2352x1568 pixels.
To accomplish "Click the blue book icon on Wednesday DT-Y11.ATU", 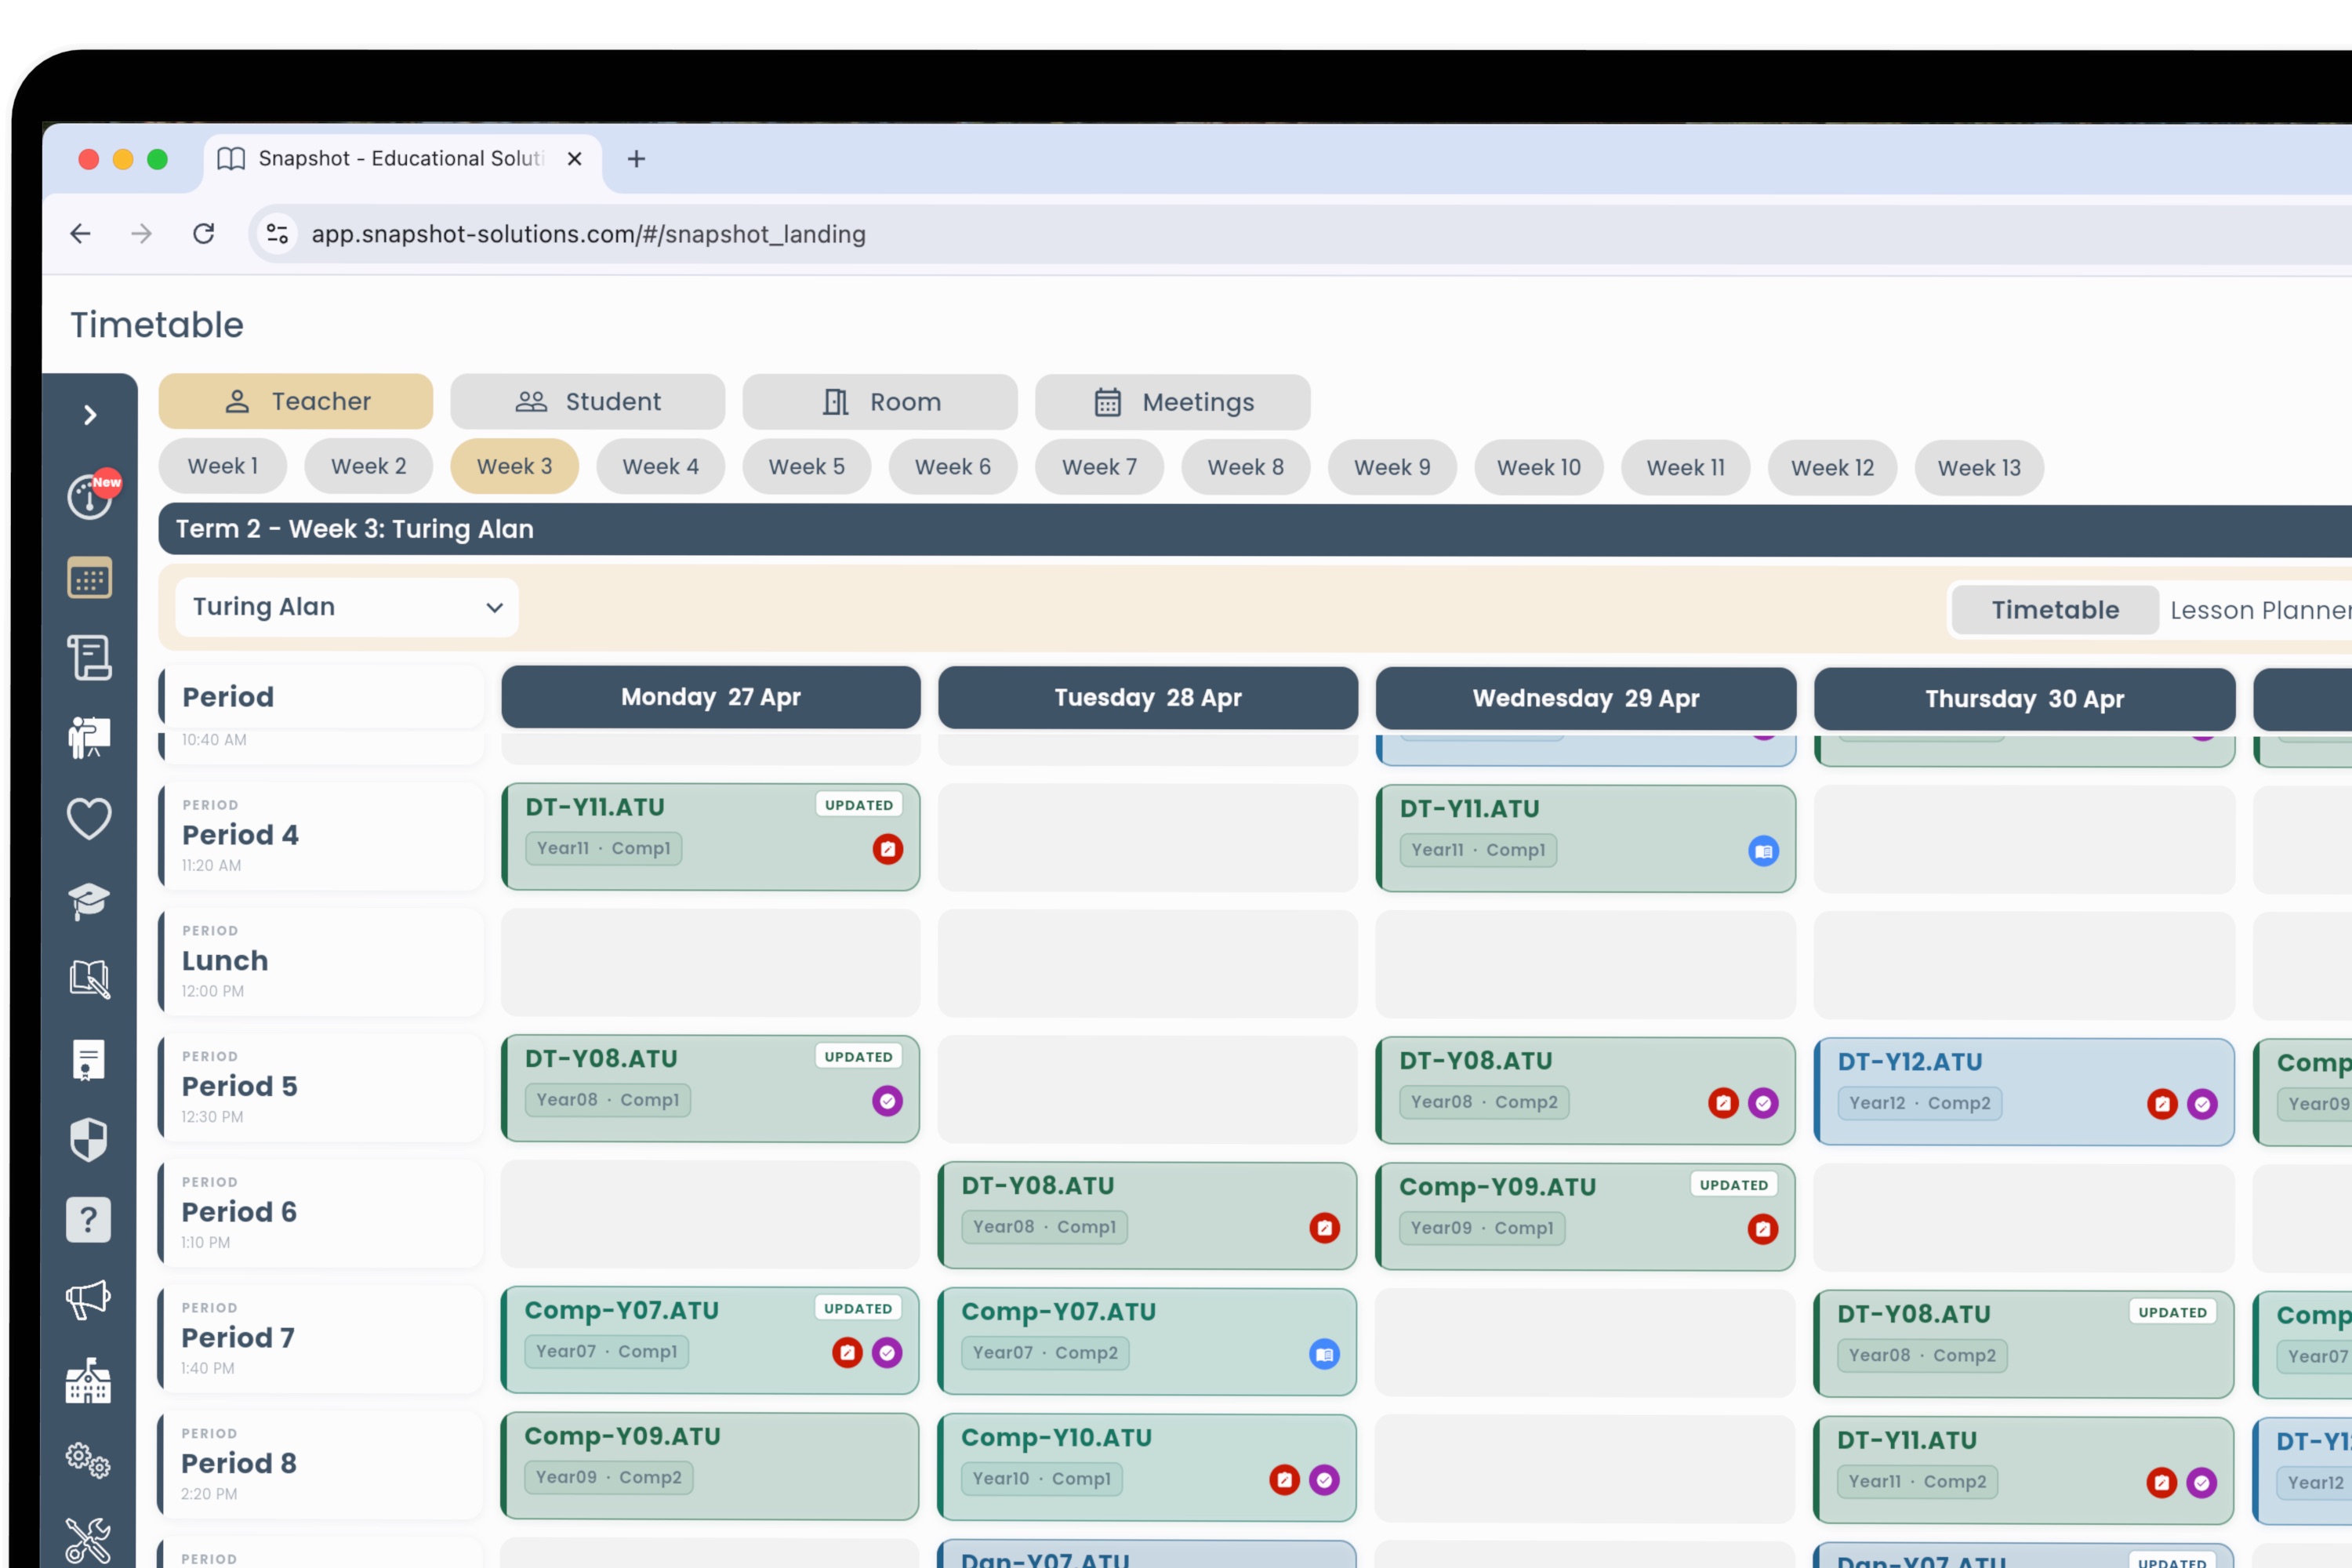I will point(1763,851).
